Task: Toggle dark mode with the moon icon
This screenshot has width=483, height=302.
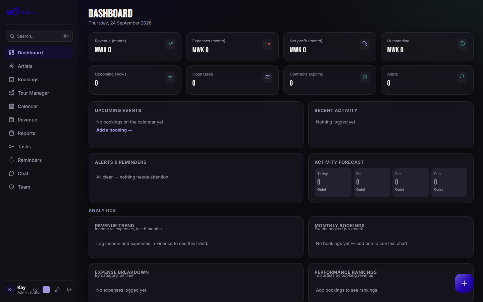Action: [35, 290]
